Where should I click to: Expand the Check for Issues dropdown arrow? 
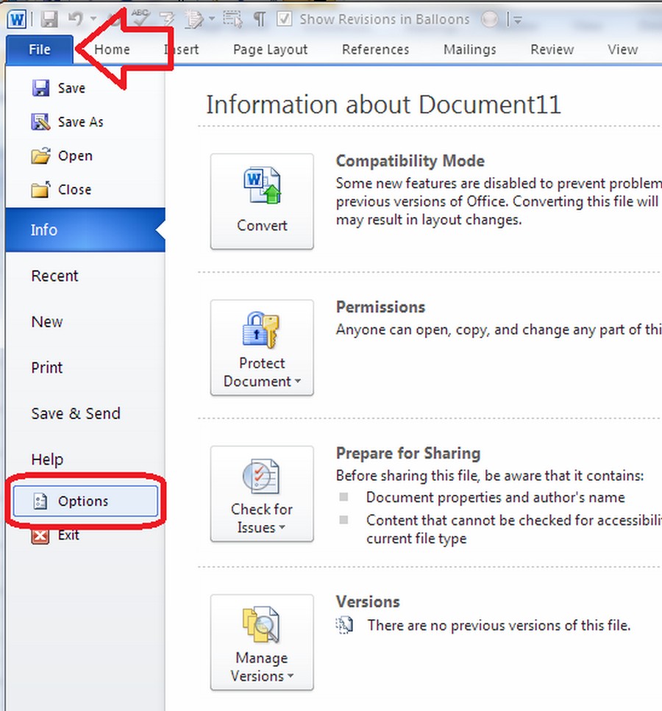pyautogui.click(x=282, y=527)
